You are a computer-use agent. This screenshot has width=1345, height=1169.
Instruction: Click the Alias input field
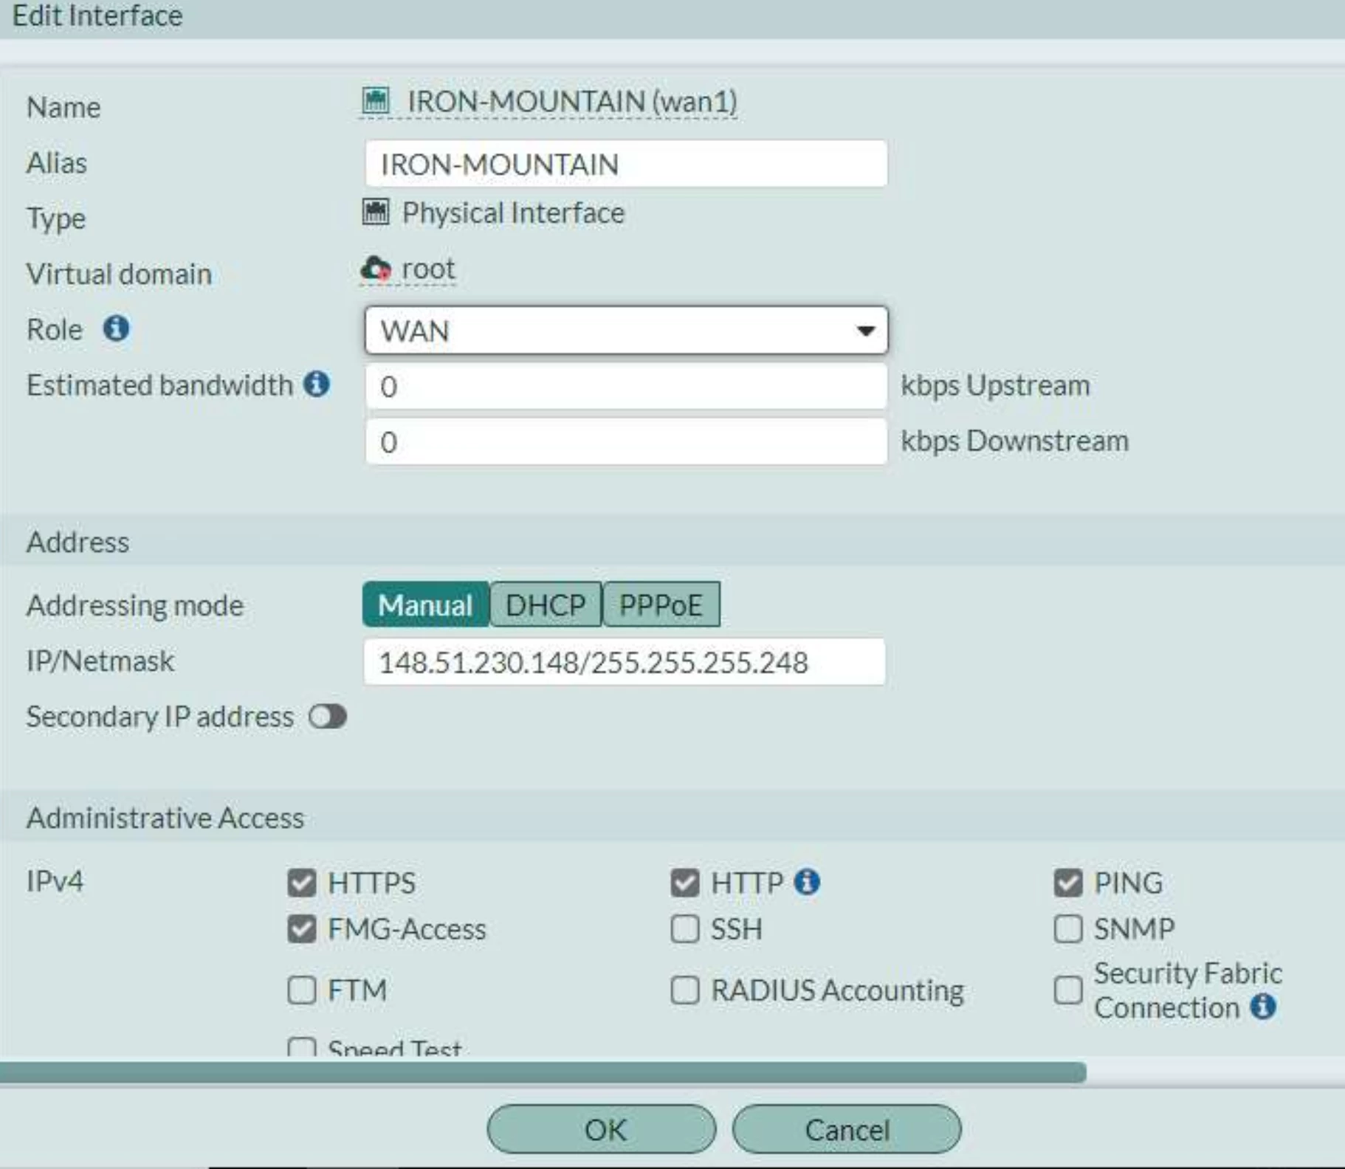626,164
